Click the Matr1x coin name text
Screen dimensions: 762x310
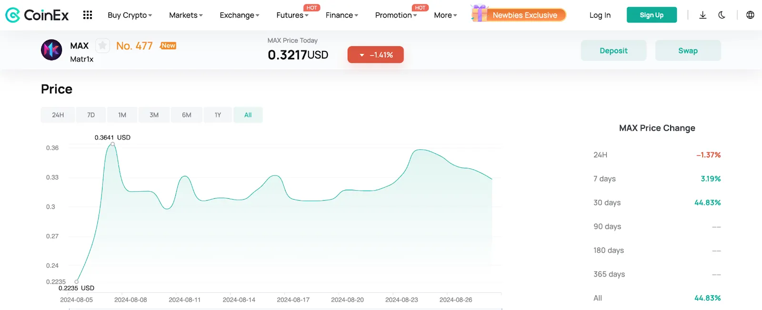click(82, 59)
